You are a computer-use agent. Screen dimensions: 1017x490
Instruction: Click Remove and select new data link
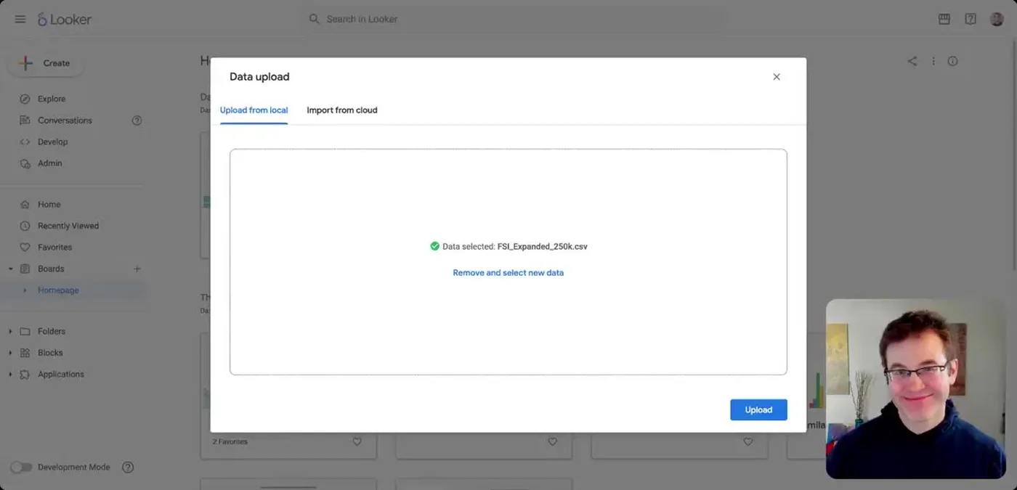point(508,273)
